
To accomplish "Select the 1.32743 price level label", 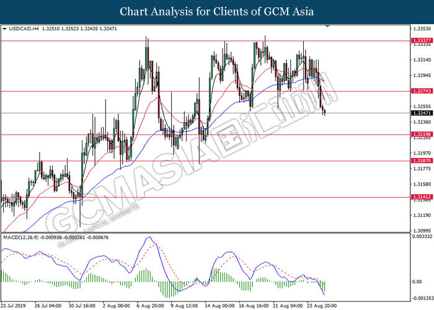I will point(422,91).
